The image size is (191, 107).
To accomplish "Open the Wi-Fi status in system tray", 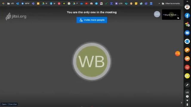I will click(x=187, y=100).
